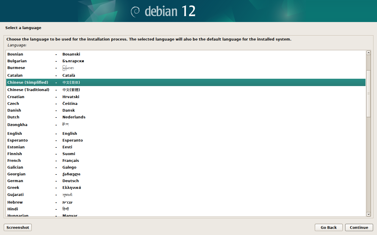Select Burmese language row

(186, 68)
